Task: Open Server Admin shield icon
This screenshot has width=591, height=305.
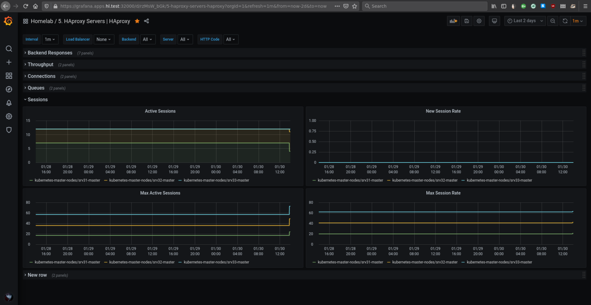Action: coord(9,130)
